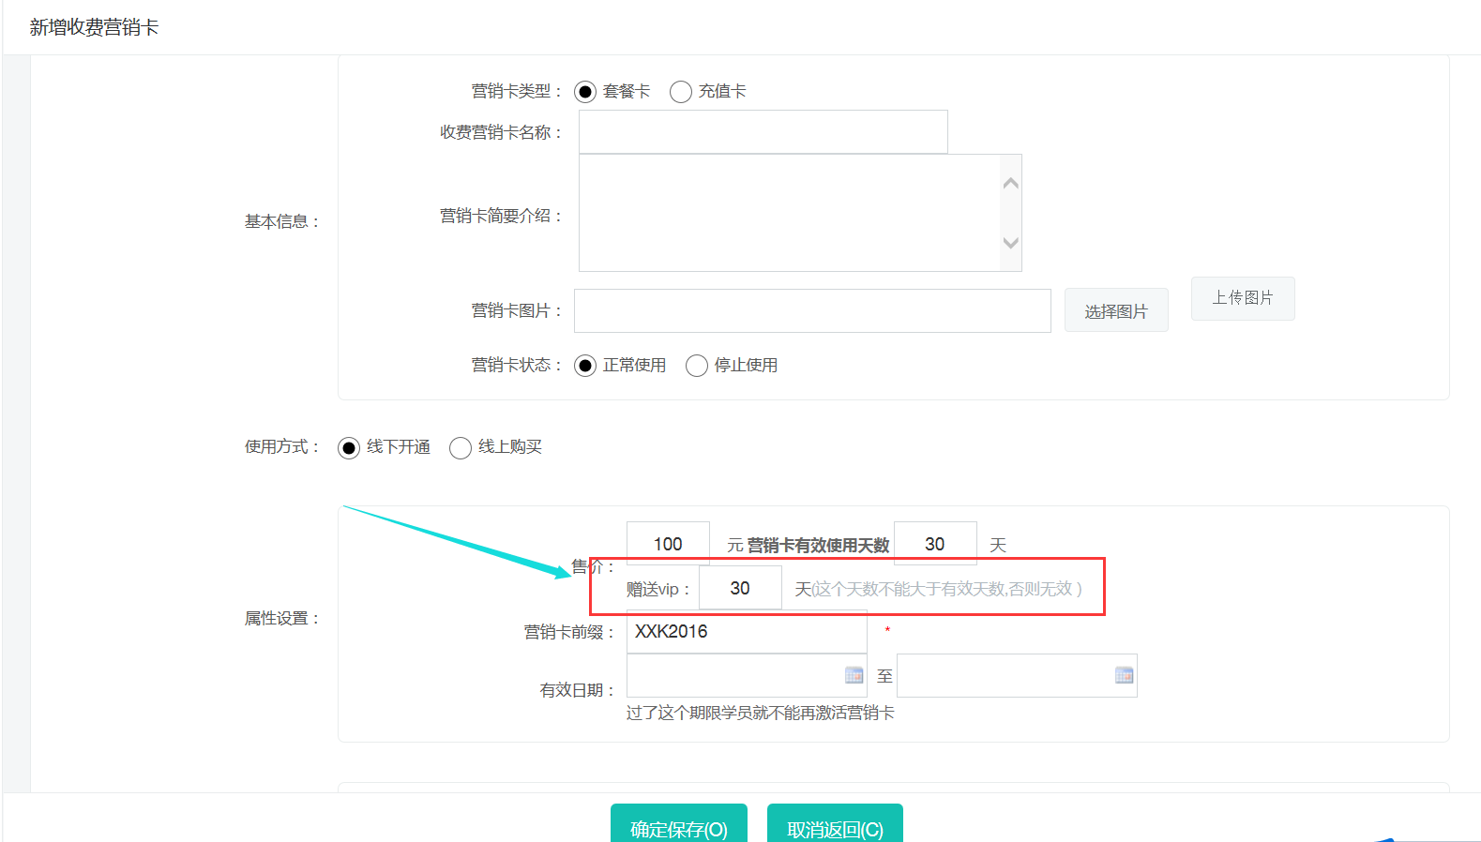Select 套餐卡 card type
This screenshot has height=842, width=1481.
point(585,92)
